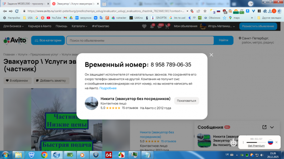This screenshot has height=159, width=284.
Task: Open the 64 app in taskbar
Action: [x=108, y=155]
